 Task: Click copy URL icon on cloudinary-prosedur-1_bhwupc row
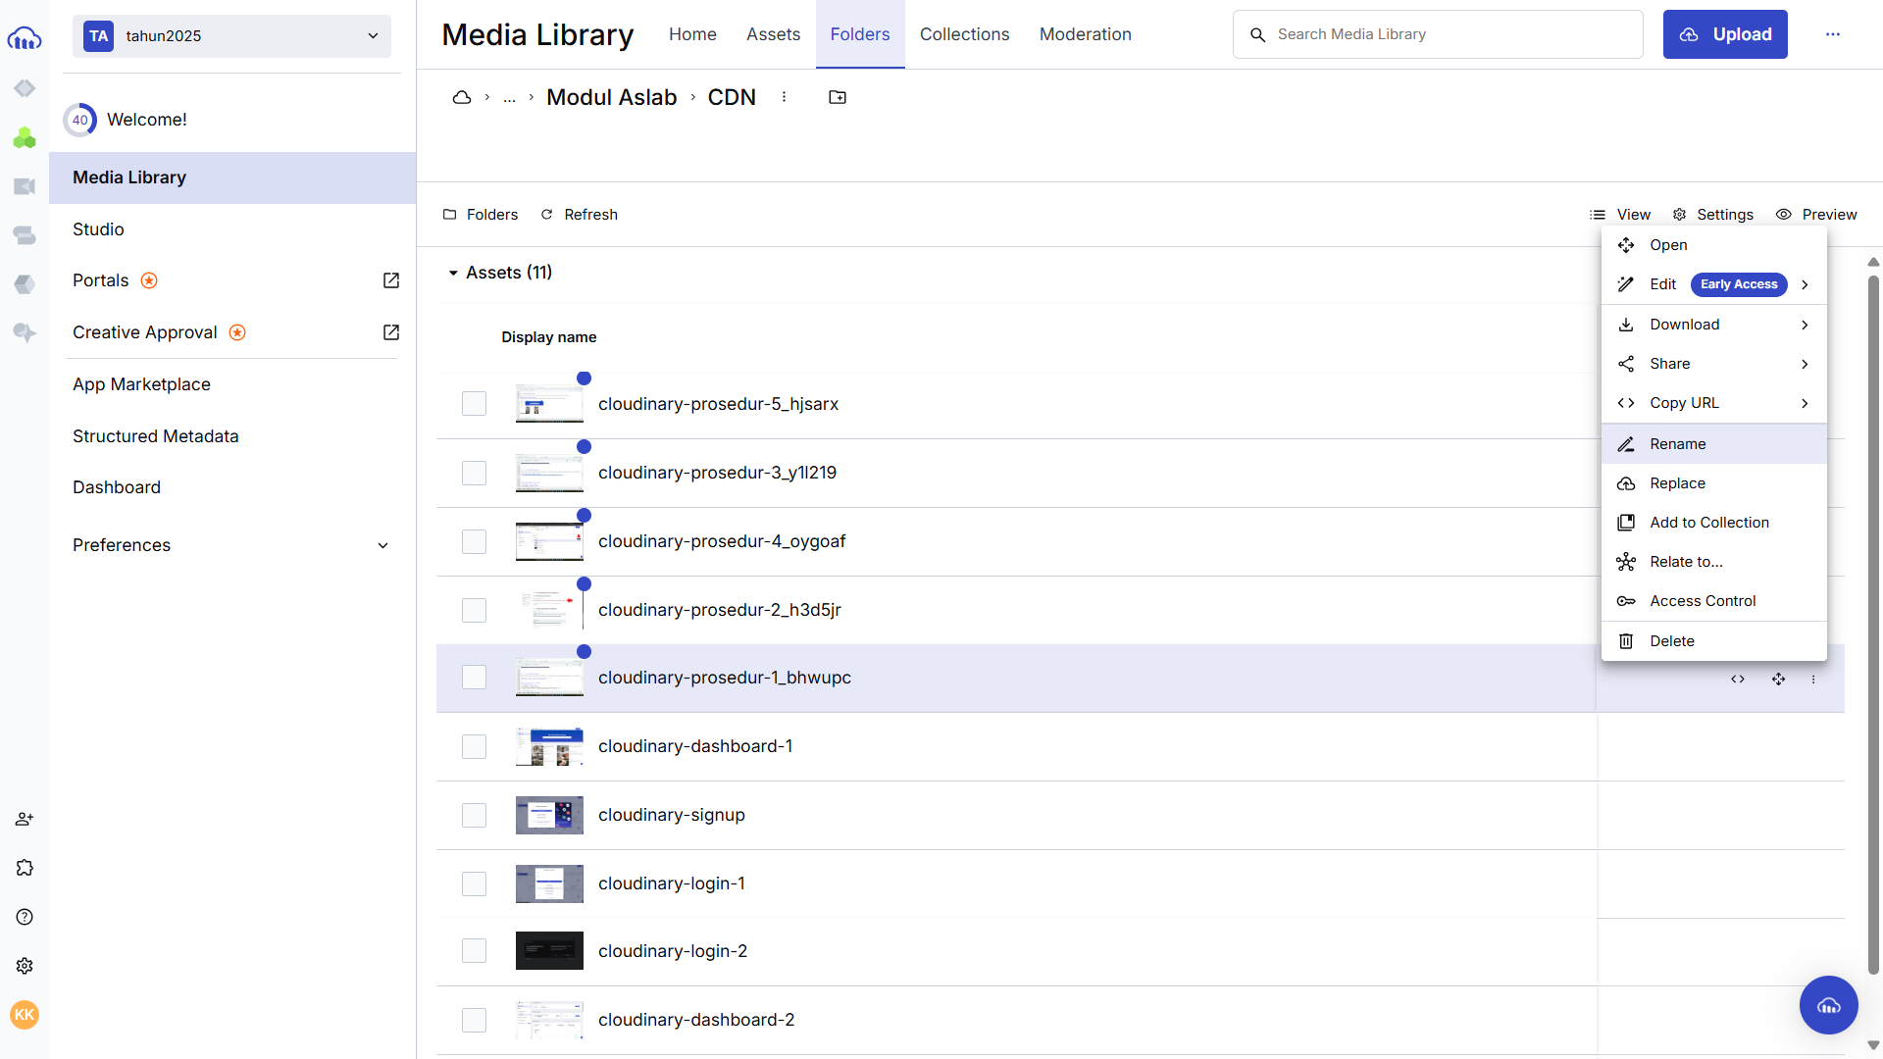1738,679
